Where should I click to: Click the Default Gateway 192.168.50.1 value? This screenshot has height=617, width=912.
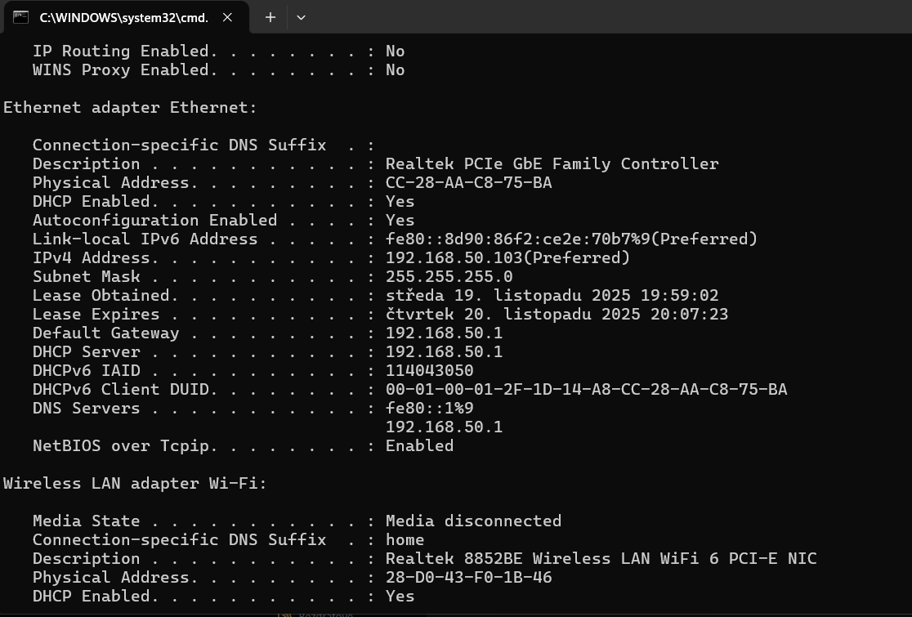point(444,333)
